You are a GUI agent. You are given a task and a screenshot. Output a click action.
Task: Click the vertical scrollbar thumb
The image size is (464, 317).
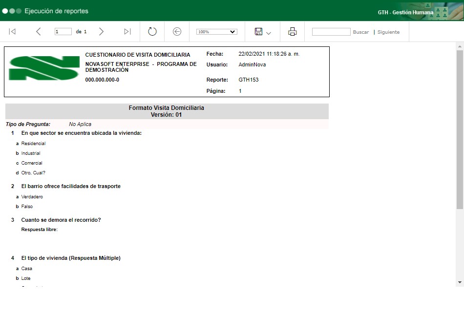tap(460, 129)
